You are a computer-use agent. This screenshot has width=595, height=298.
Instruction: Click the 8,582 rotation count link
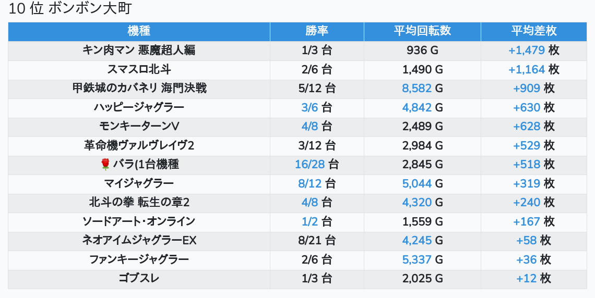[x=416, y=89]
